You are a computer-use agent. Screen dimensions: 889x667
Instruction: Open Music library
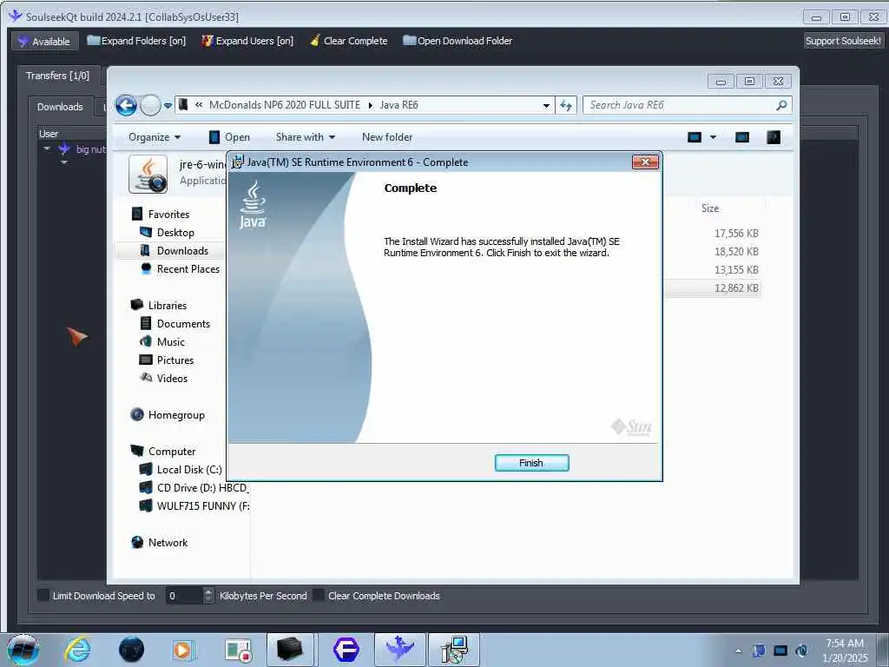click(170, 342)
